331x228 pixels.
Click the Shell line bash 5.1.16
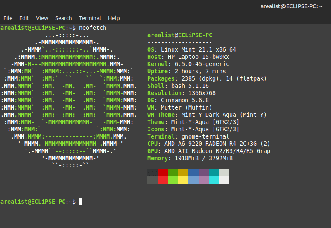(178, 86)
